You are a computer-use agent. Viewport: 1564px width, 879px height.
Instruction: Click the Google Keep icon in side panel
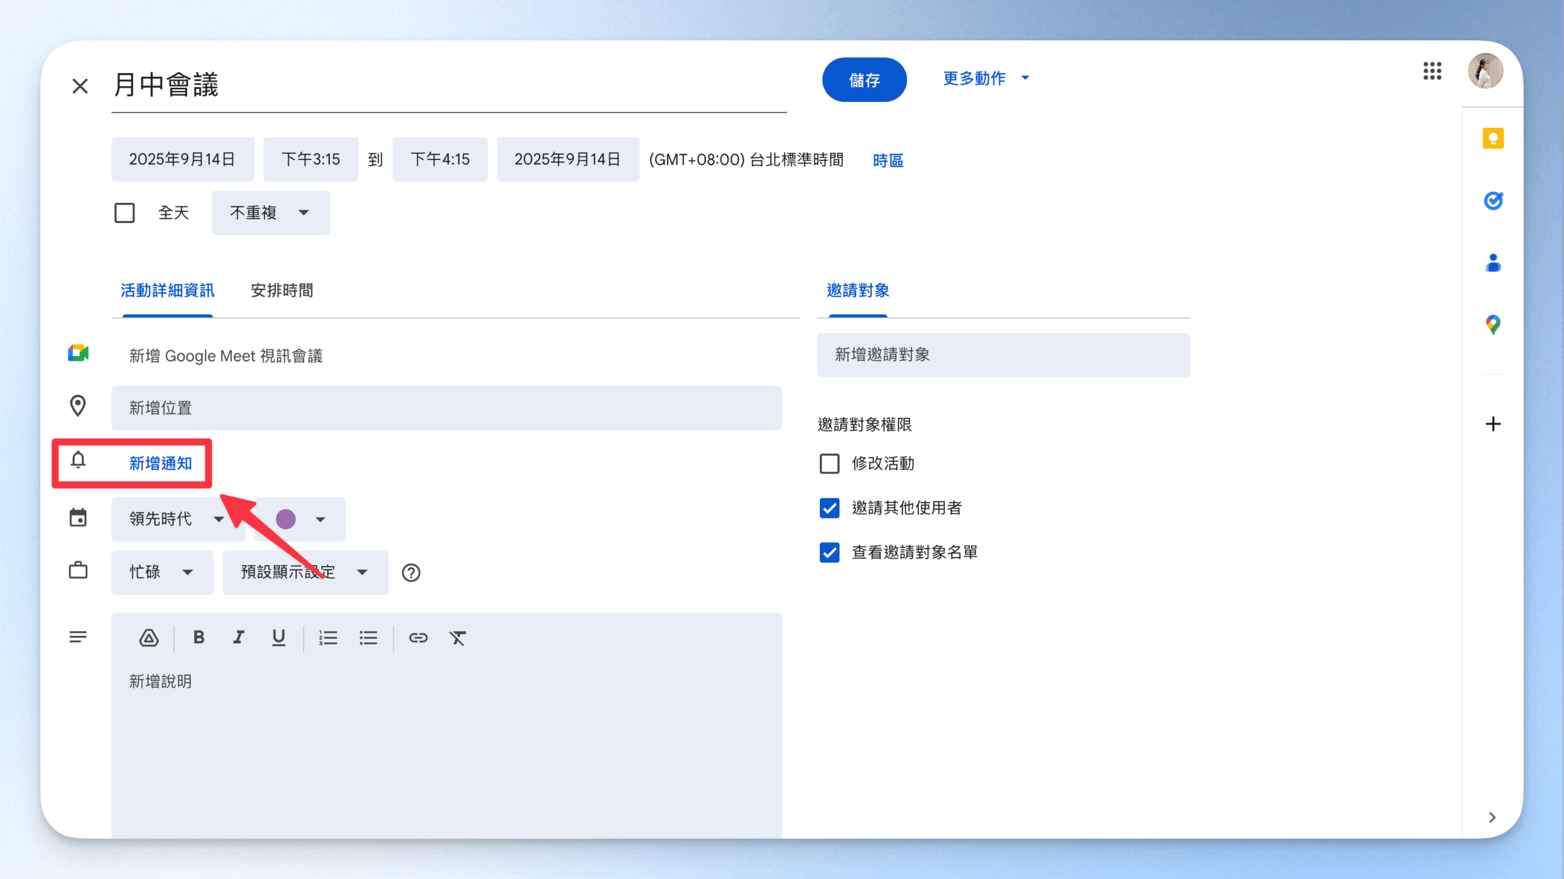point(1493,139)
